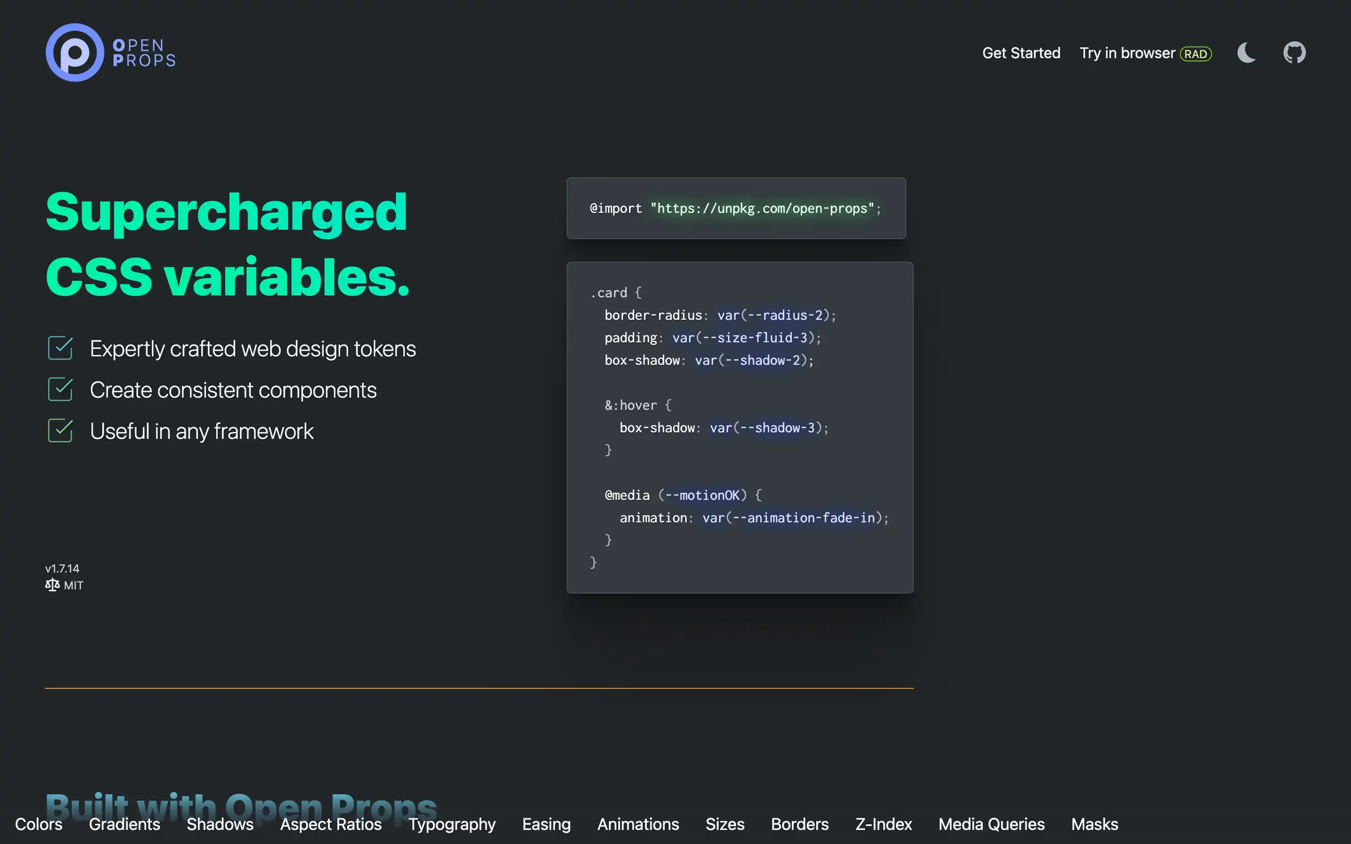Click var(--radius-2) in code
This screenshot has width=1351, height=844.
[774, 316]
